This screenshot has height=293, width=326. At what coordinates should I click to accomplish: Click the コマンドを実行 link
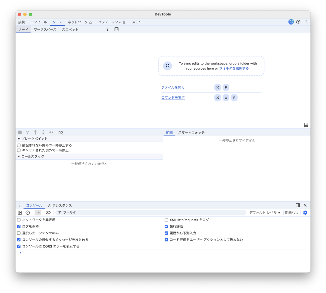[x=173, y=98]
